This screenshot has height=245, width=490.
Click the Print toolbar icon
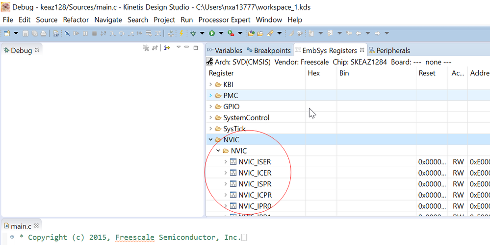[43, 33]
